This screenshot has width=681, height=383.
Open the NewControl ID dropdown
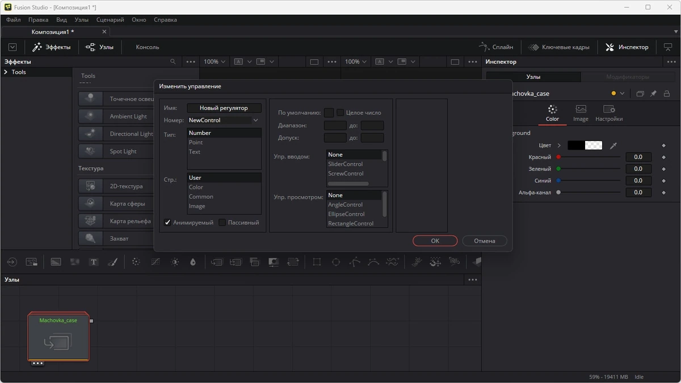[256, 120]
